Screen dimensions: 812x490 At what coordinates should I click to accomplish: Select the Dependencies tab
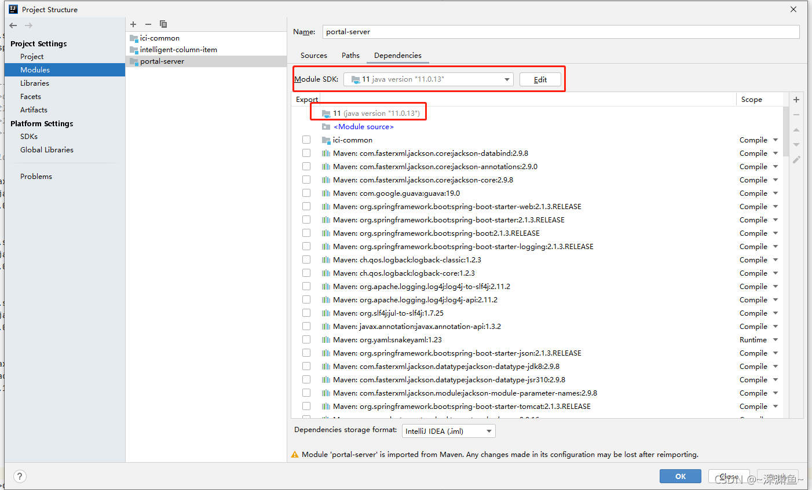click(398, 56)
